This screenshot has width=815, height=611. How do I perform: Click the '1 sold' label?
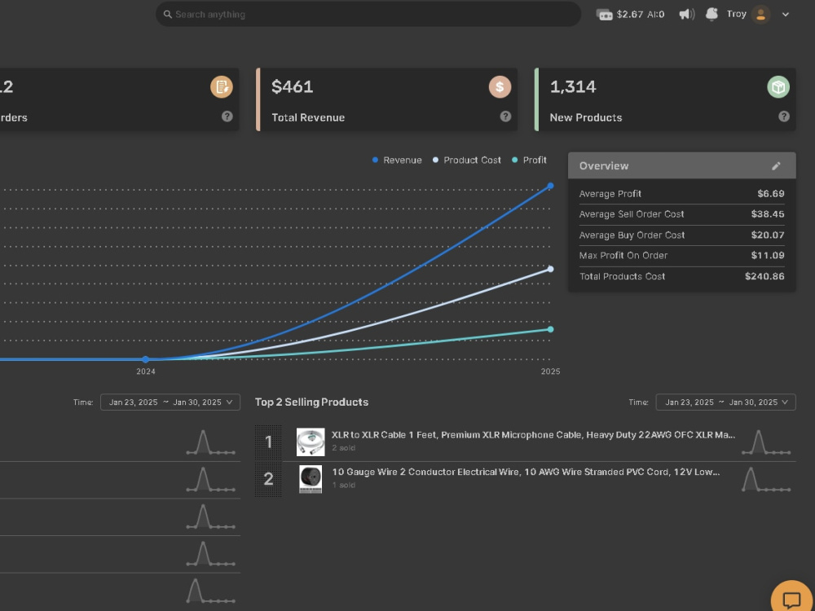344,486
